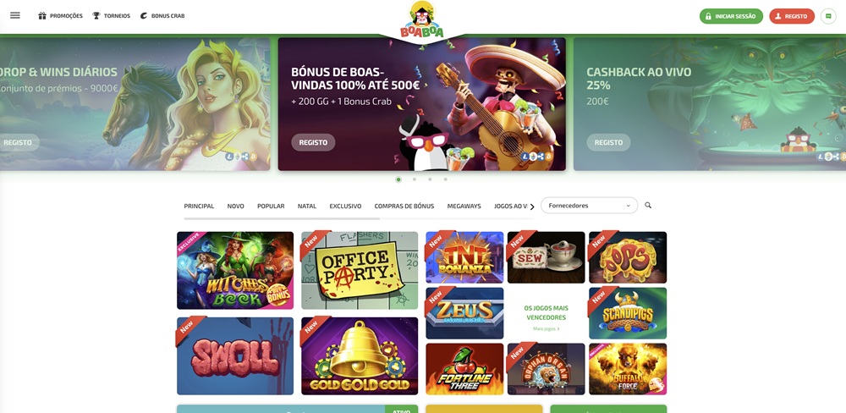
Task: Follow the Mais jogos link
Action: [546, 328]
